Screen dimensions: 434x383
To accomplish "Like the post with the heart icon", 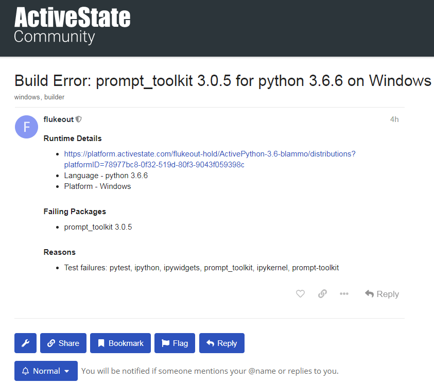I will click(x=300, y=293).
